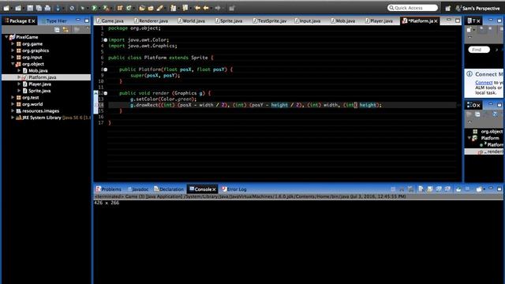Click the Save All toolbar icon

click(39, 9)
